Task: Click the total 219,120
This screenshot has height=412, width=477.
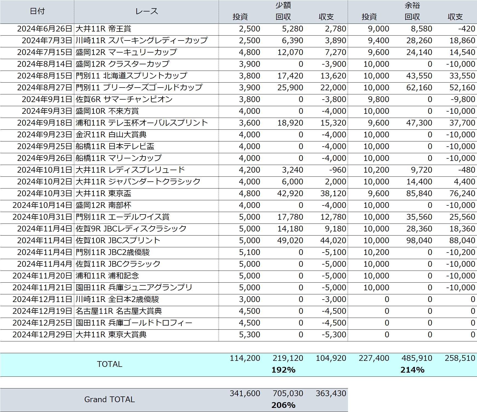Action: (288, 358)
